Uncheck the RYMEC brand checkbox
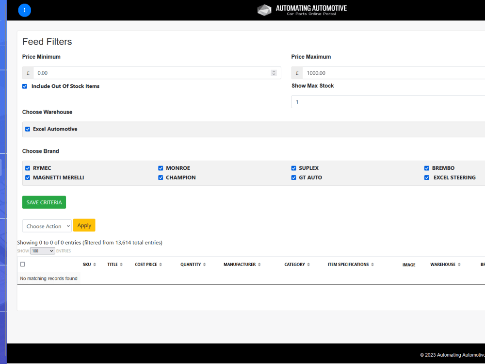 (x=28, y=168)
